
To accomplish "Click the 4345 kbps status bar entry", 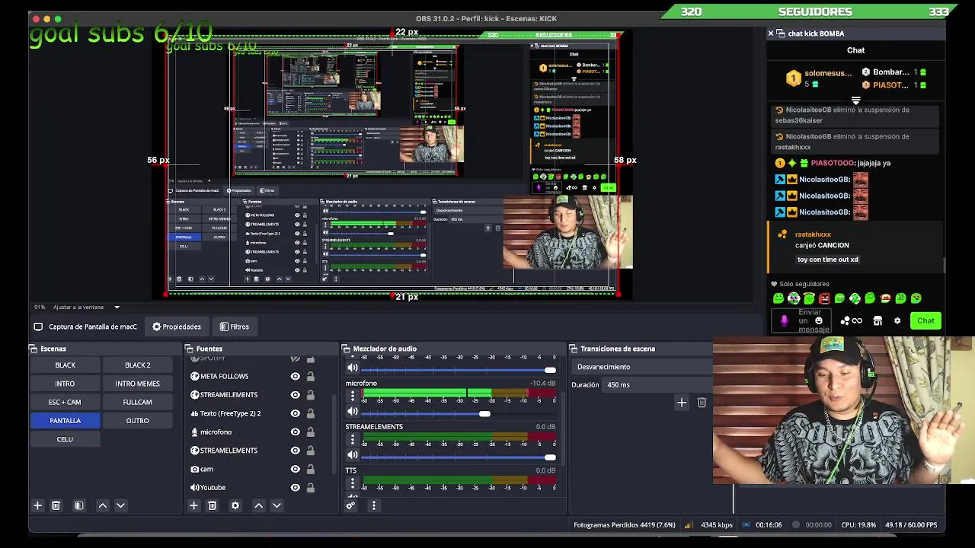I will click(717, 525).
